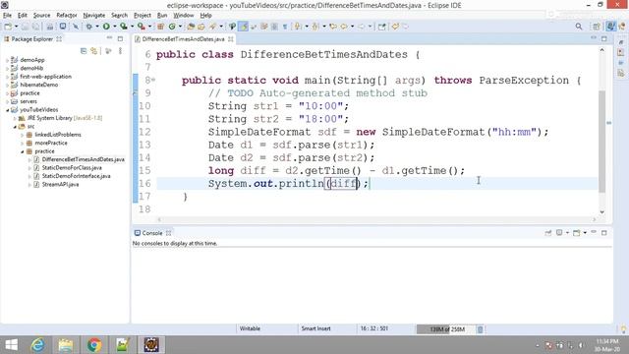Open the Open Console dropdown arrow
Screen dimensions: 629x354
585,233
